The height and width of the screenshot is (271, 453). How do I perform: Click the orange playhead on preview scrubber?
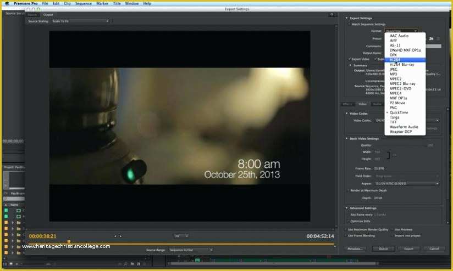[69, 241]
